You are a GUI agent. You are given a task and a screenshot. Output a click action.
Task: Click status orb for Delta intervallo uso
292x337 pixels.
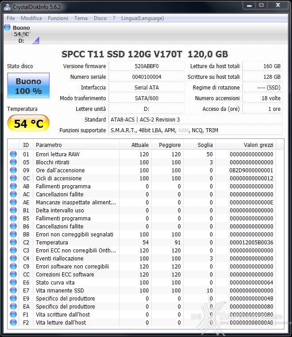pyautogui.click(x=13, y=210)
